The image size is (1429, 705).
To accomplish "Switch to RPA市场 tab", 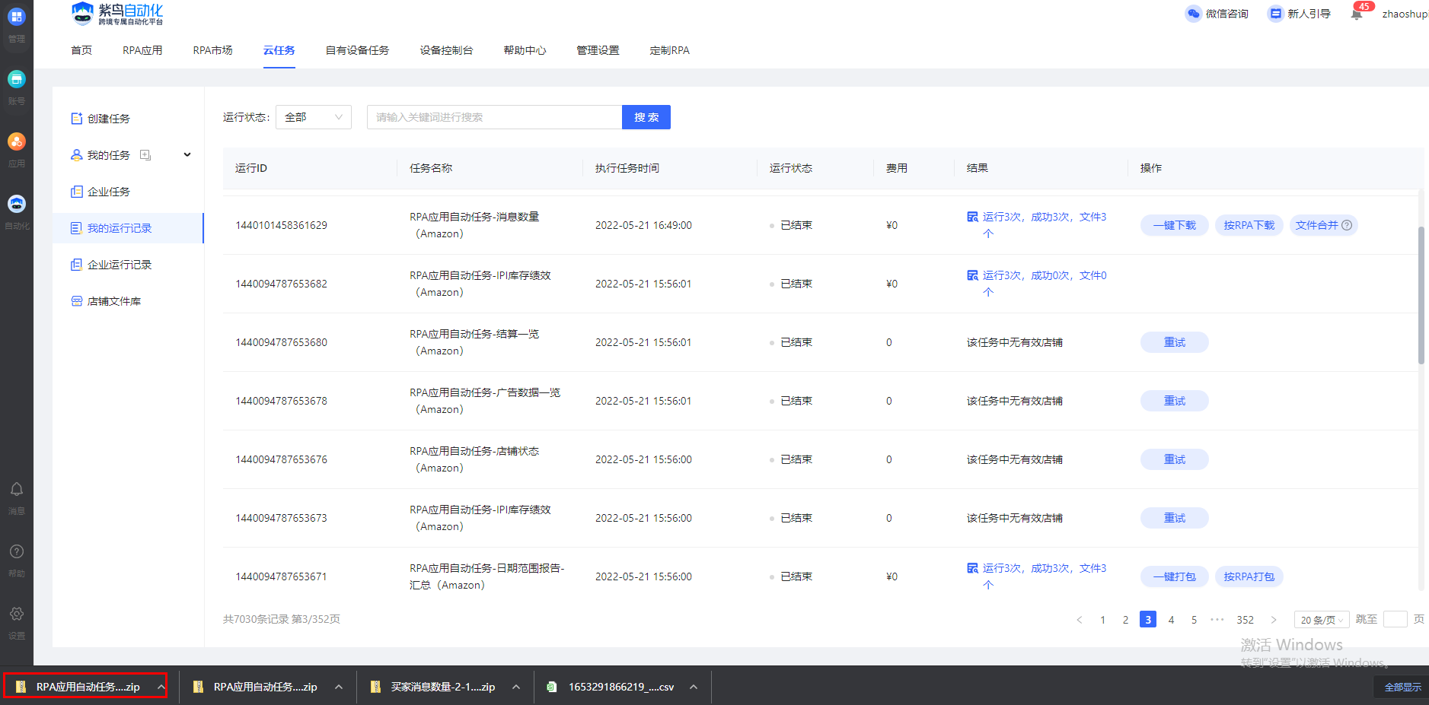I will click(212, 50).
